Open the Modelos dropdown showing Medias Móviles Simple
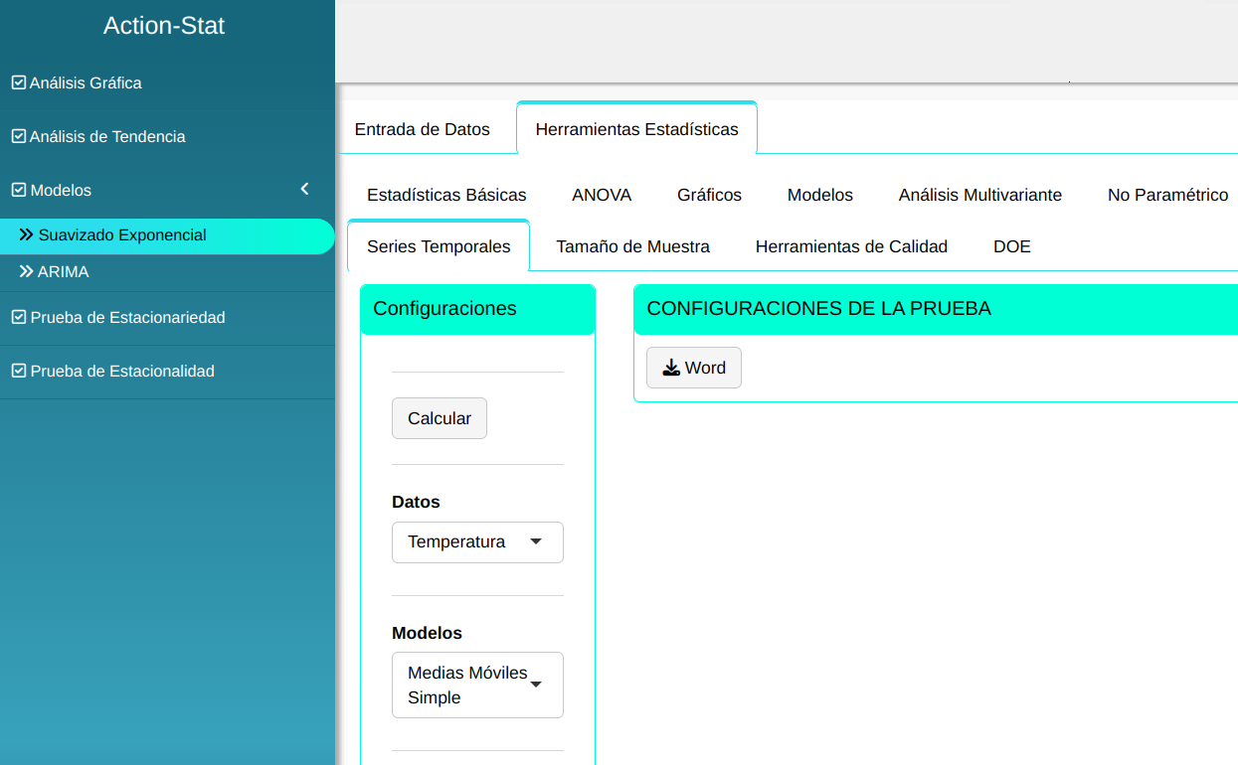 [477, 685]
